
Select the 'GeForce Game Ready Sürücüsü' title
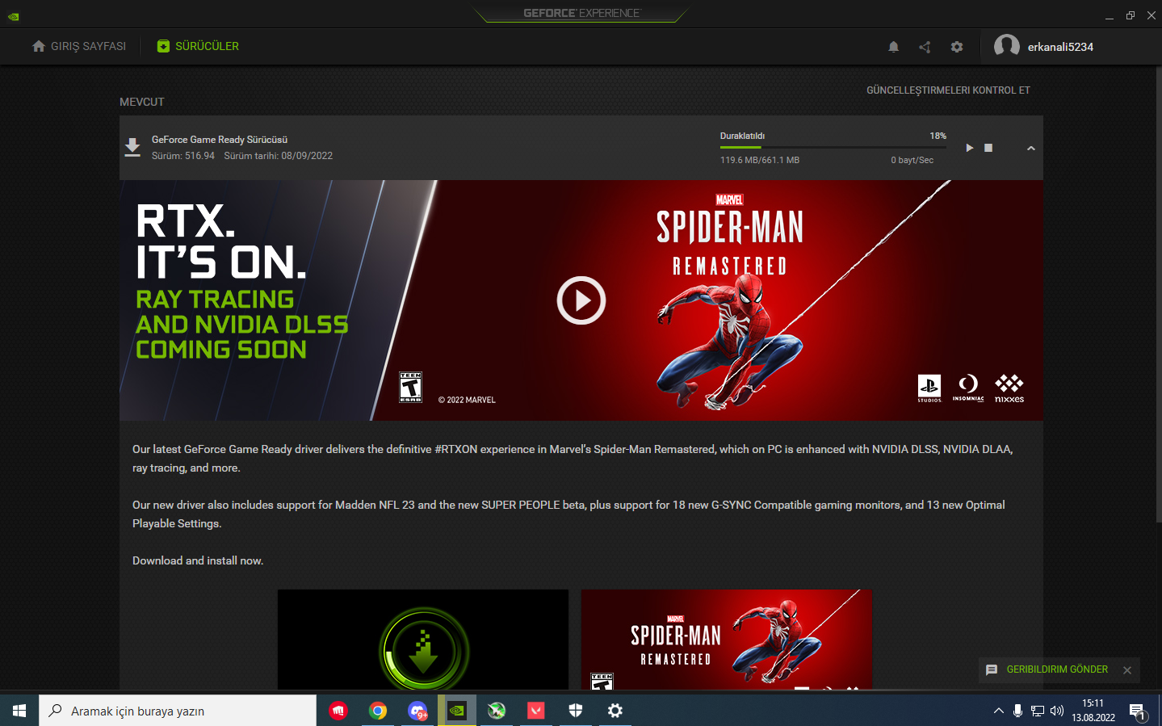coord(220,140)
